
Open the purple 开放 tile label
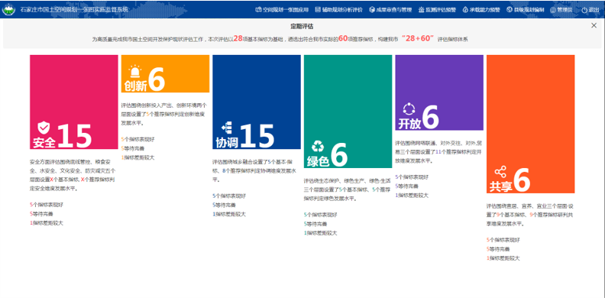[409, 124]
